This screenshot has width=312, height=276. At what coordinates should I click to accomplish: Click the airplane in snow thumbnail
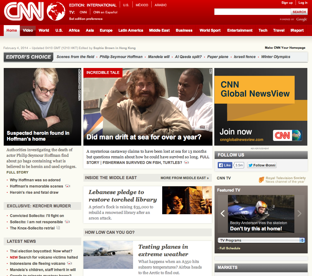(108, 255)
